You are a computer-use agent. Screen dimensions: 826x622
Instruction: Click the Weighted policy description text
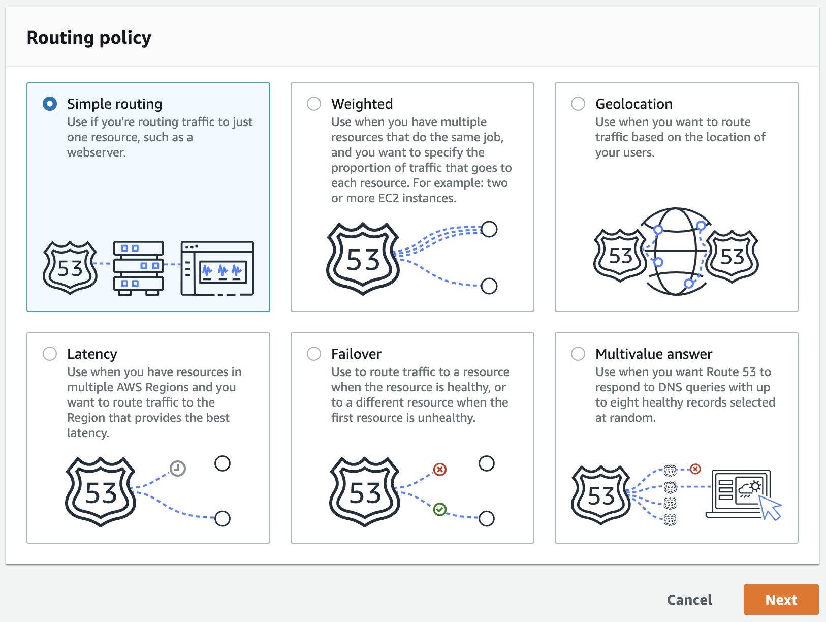coord(422,160)
